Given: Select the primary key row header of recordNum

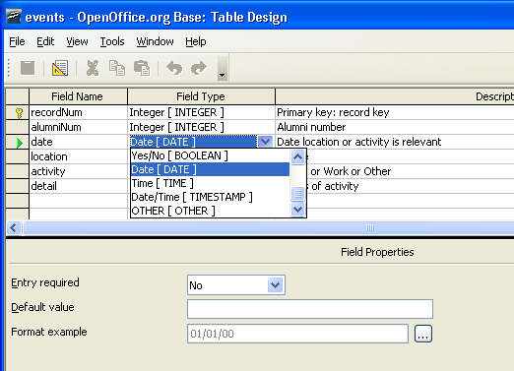Looking at the screenshot, I should [x=18, y=112].
